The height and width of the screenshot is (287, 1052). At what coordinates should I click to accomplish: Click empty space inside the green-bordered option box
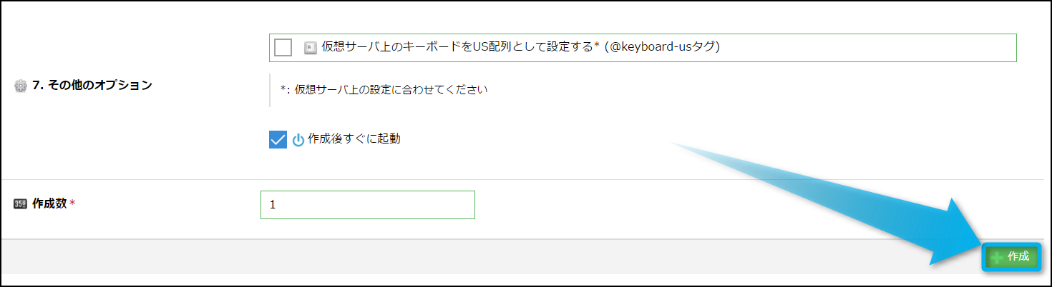859,48
